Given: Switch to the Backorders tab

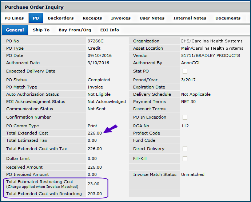Looking at the screenshot, I should tap(61, 18).
